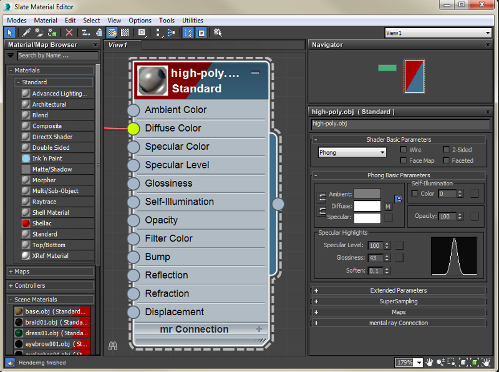Click Assign Material to Selection icon
499x372 pixels.
coord(52,32)
